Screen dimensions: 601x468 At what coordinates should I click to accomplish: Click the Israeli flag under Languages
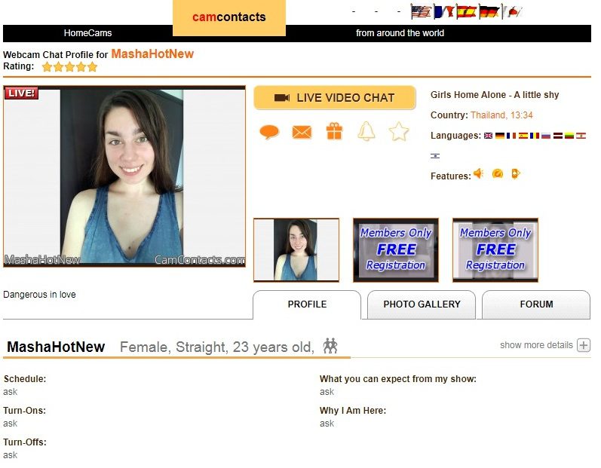coord(435,156)
